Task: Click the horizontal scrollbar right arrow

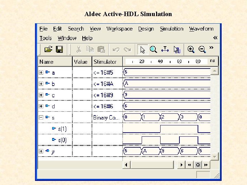Action: [x=181, y=165]
